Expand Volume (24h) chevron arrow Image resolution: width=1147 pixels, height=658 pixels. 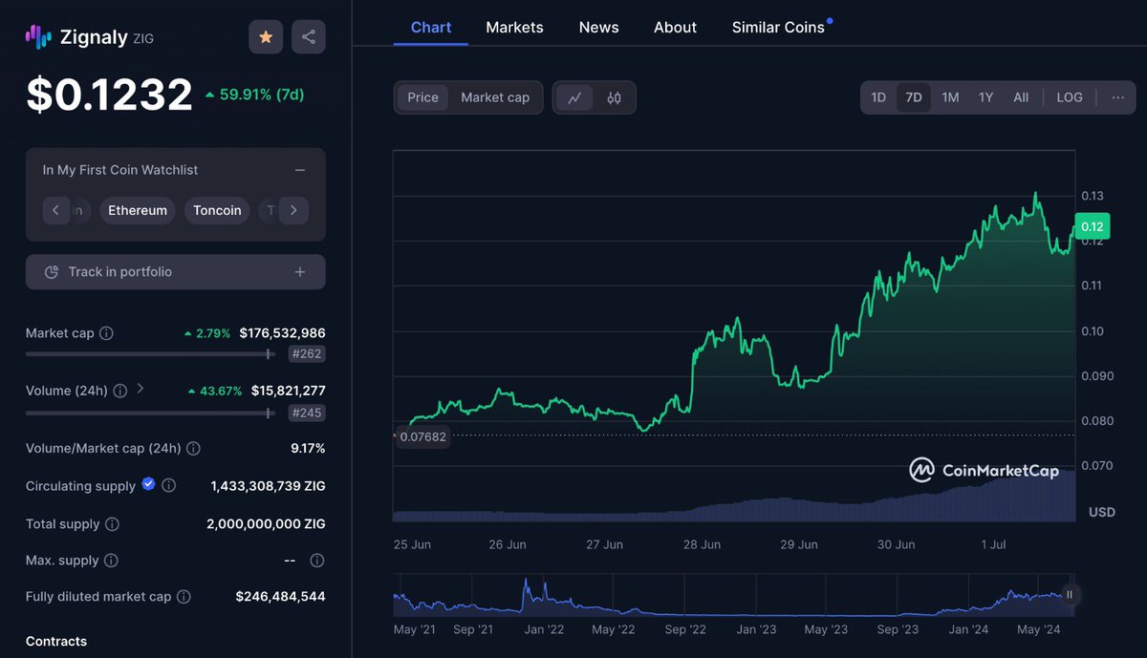[x=141, y=389]
